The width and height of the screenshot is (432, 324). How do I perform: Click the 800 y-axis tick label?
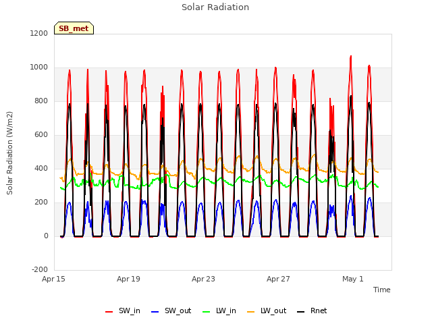pyautogui.click(x=41, y=101)
